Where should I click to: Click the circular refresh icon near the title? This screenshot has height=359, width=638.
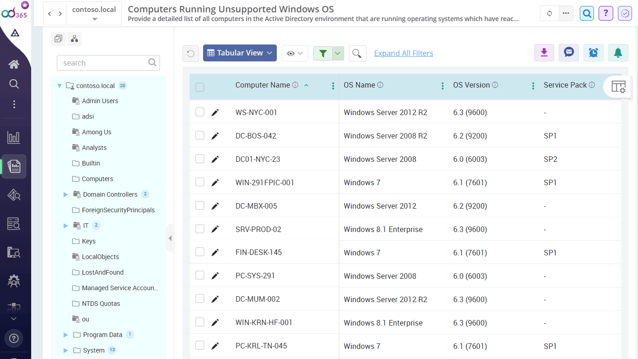point(549,13)
